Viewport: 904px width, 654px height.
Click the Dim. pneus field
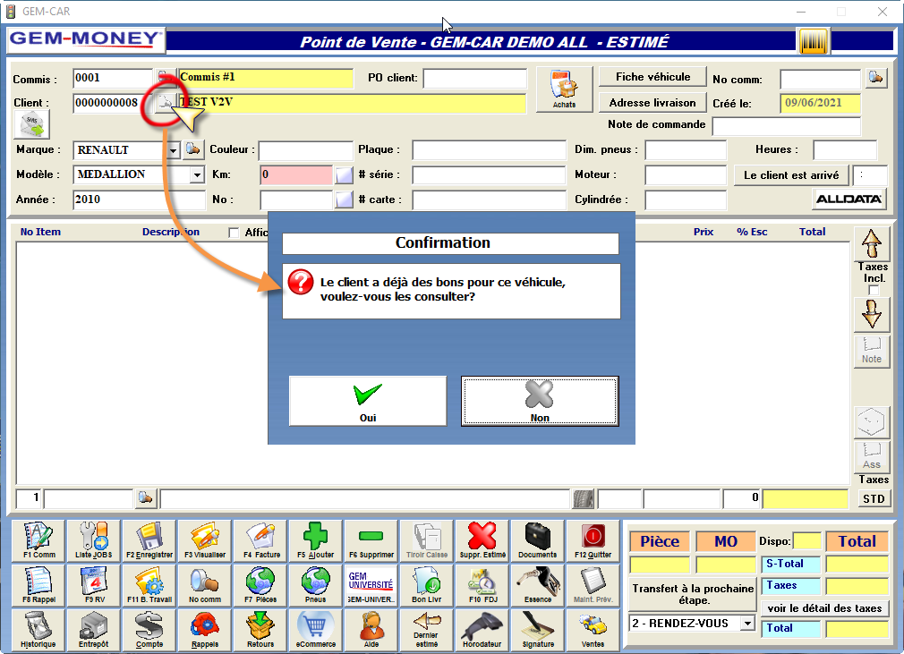[686, 150]
